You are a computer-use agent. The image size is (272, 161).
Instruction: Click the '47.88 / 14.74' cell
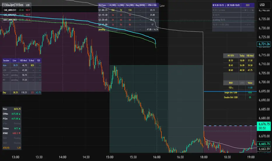tap(152, 30)
